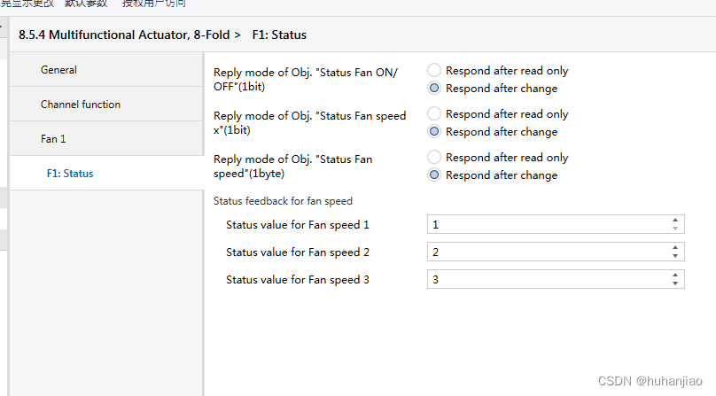Open the Channel function tab
Viewport: 716px width, 396px height.
click(81, 105)
